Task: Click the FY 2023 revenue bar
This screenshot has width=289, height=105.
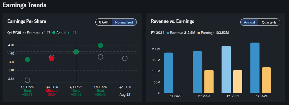Action: (x=197, y=72)
